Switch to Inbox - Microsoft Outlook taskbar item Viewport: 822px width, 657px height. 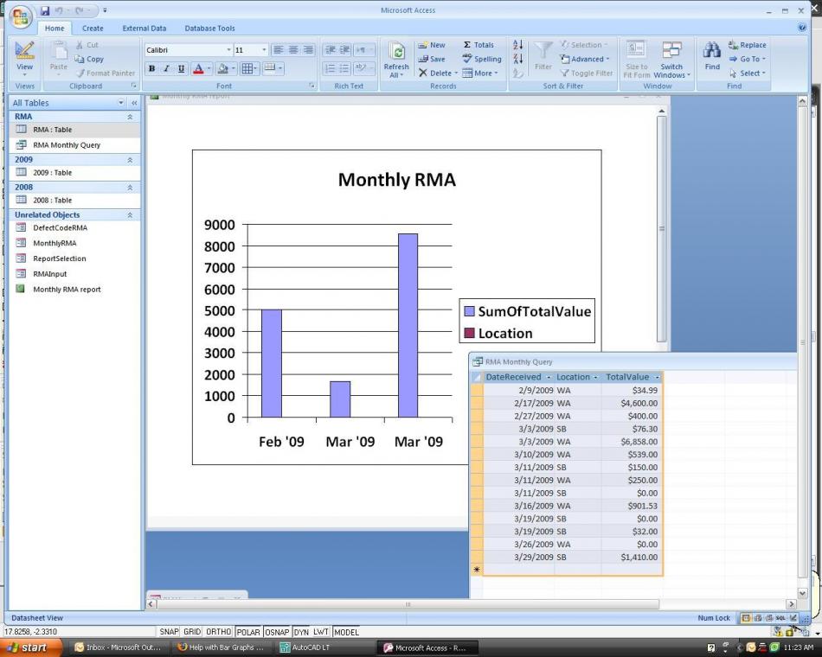pyautogui.click(x=118, y=647)
